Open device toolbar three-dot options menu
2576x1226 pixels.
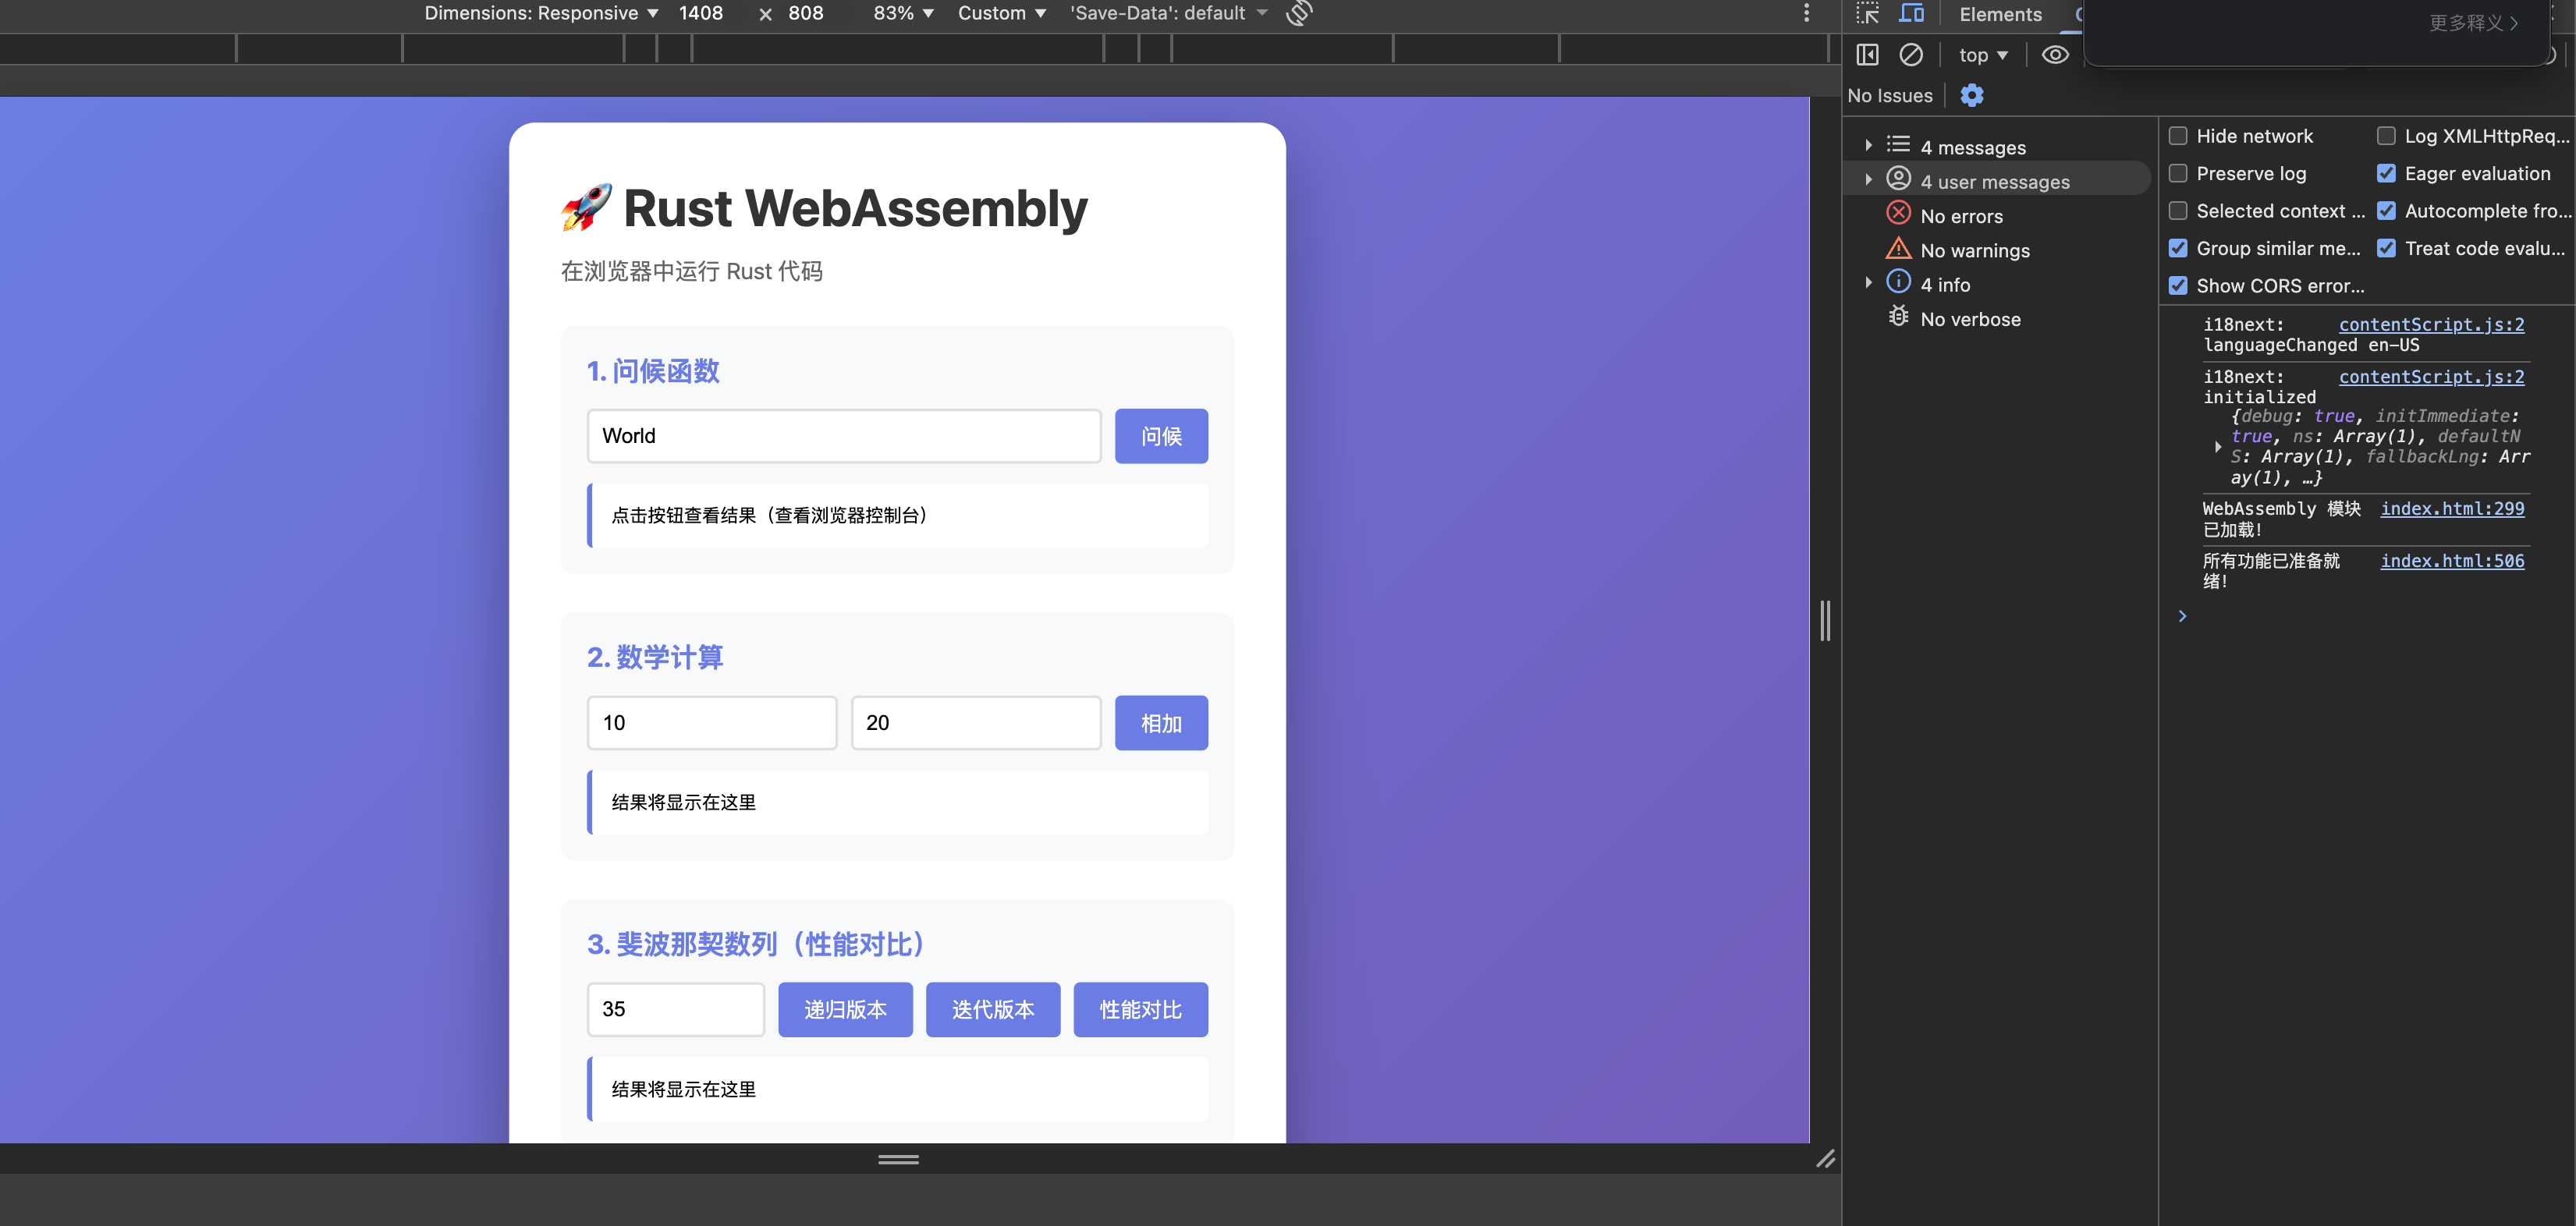[x=1805, y=14]
